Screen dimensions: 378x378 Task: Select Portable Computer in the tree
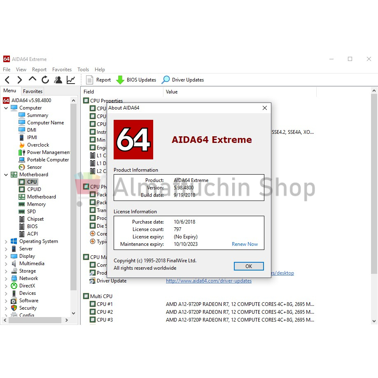[x=48, y=160]
